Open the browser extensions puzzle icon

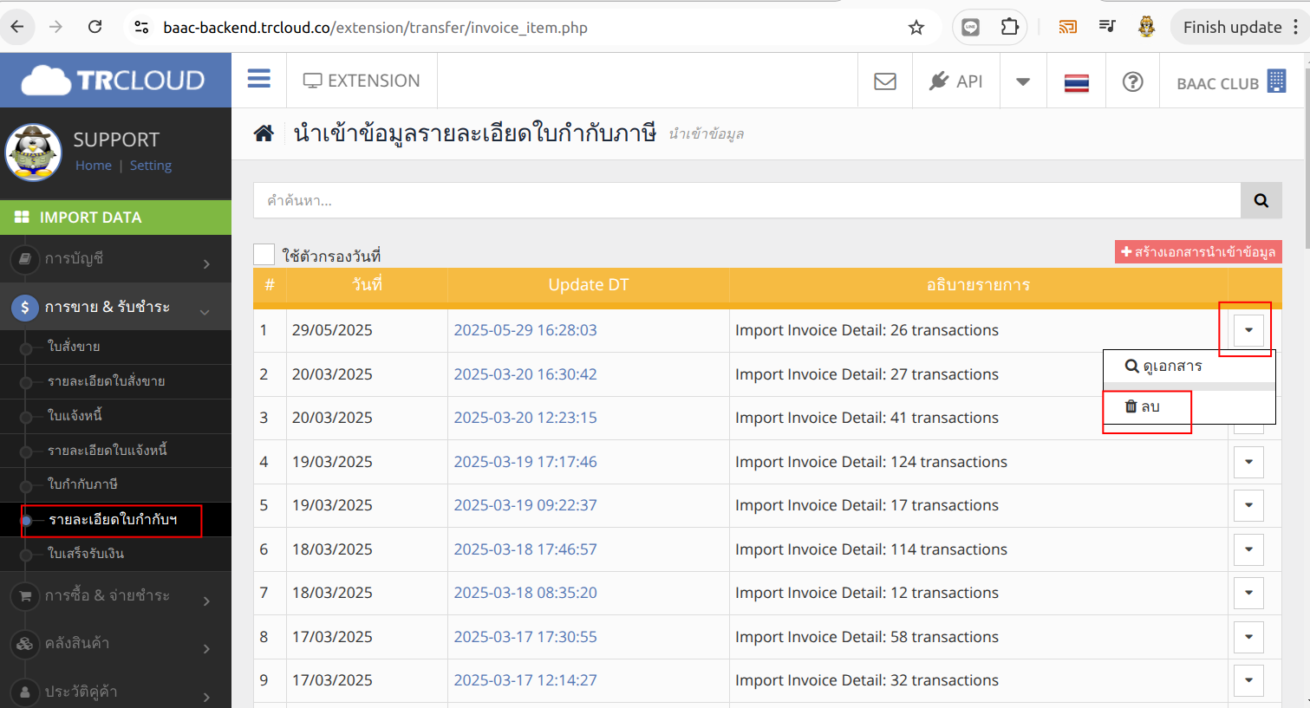(1009, 27)
